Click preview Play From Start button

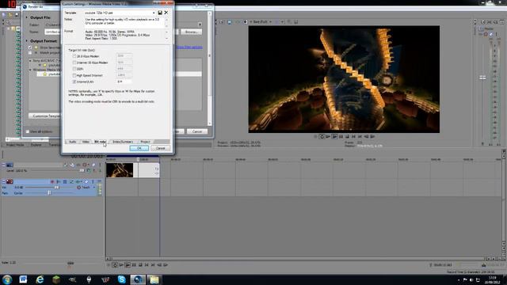tap(328, 137)
